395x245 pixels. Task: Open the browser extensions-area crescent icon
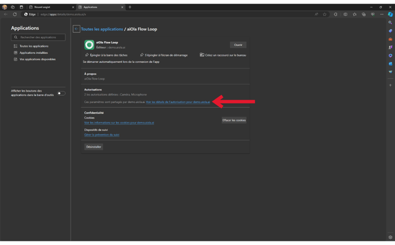[335, 14]
